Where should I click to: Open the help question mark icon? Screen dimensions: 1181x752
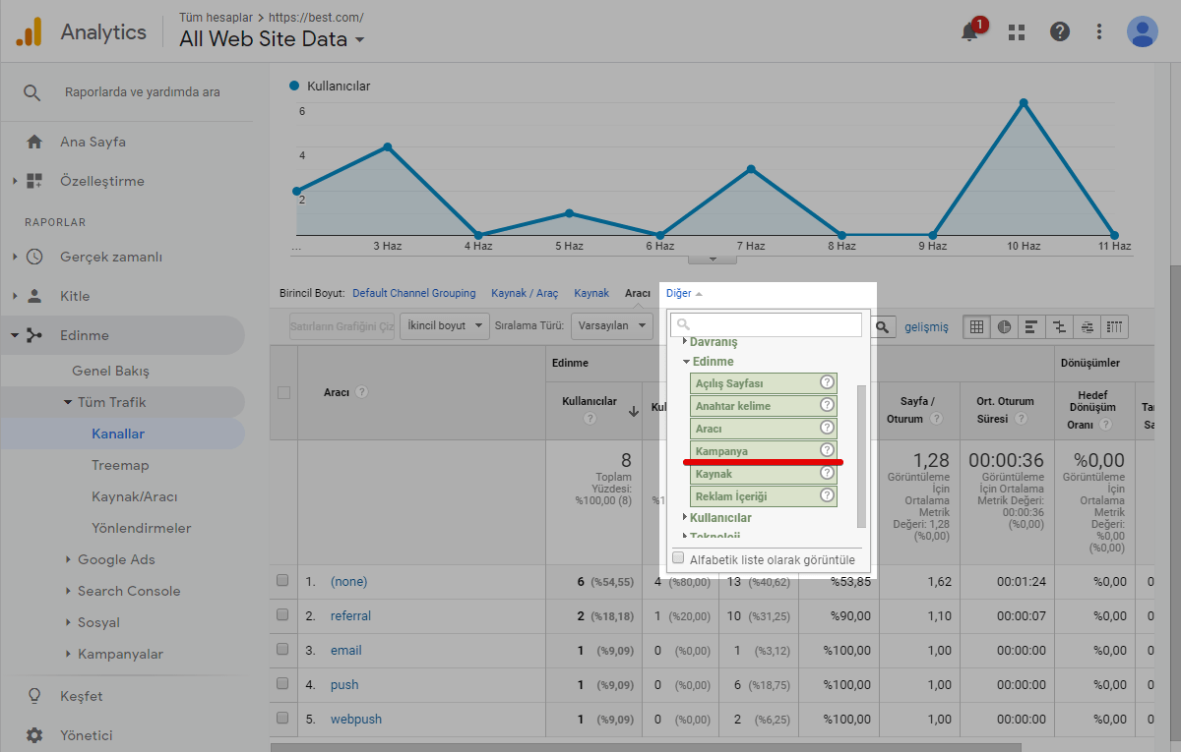(1059, 32)
